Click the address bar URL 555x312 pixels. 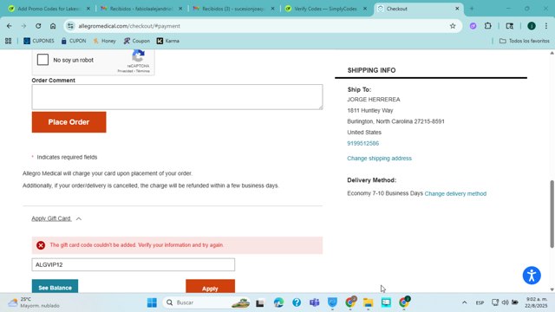pyautogui.click(x=129, y=26)
